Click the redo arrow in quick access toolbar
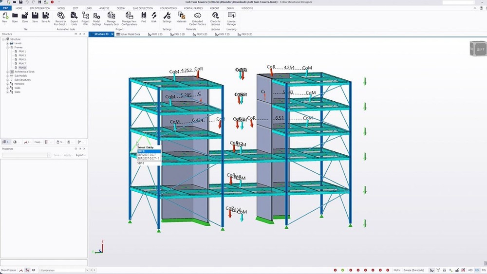The width and height of the screenshot is (487, 274). tap(33, 2)
